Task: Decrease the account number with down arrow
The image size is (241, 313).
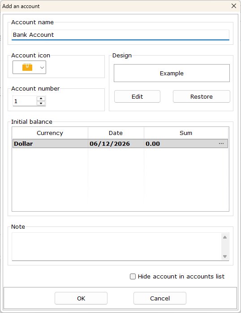Action: click(41, 103)
